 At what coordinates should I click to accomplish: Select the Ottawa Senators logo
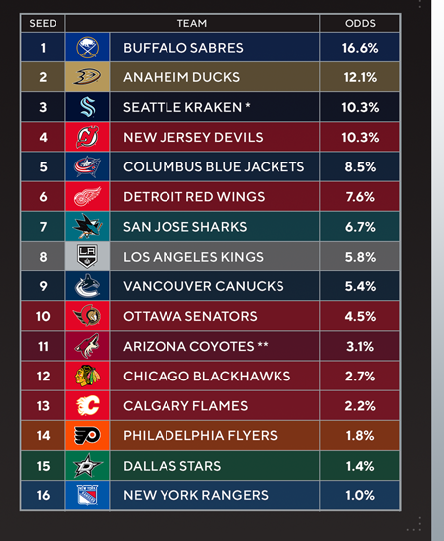coord(87,316)
